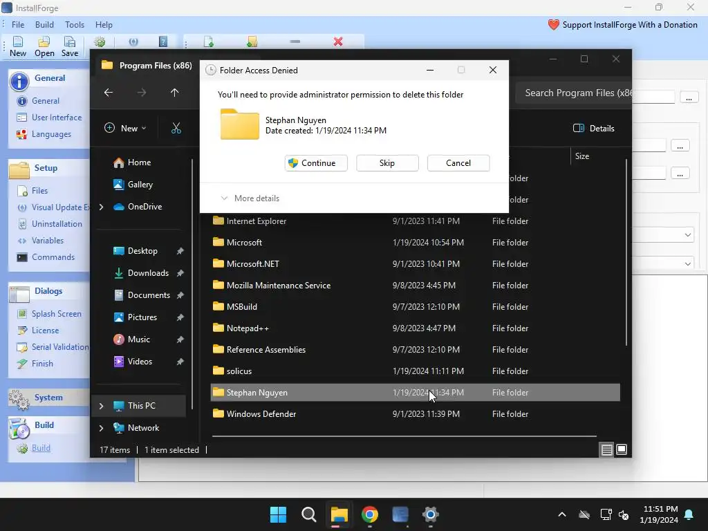The width and height of the screenshot is (708, 531).
Task: Click the New project icon in InstallForge toolbar
Action: (x=17, y=46)
